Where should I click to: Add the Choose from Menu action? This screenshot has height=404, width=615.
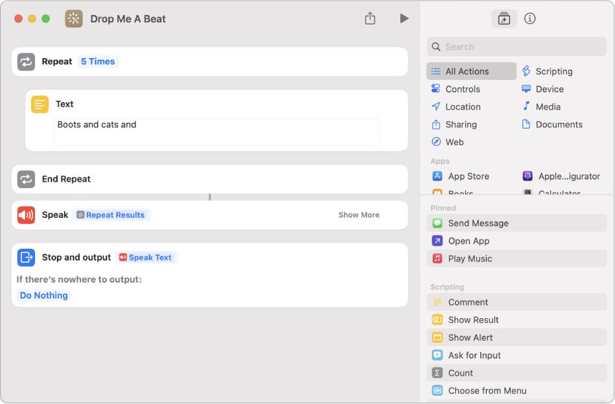pyautogui.click(x=517, y=391)
